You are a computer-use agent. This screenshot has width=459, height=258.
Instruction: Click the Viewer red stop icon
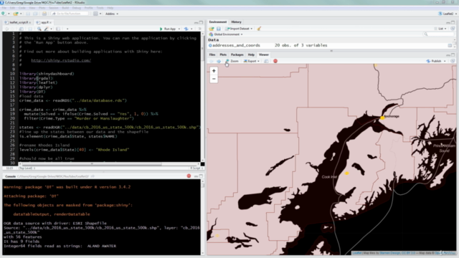(x=275, y=61)
